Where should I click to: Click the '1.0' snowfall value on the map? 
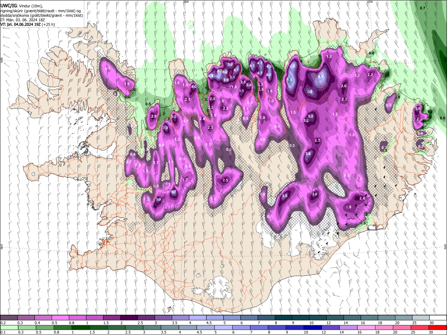tap(213, 199)
